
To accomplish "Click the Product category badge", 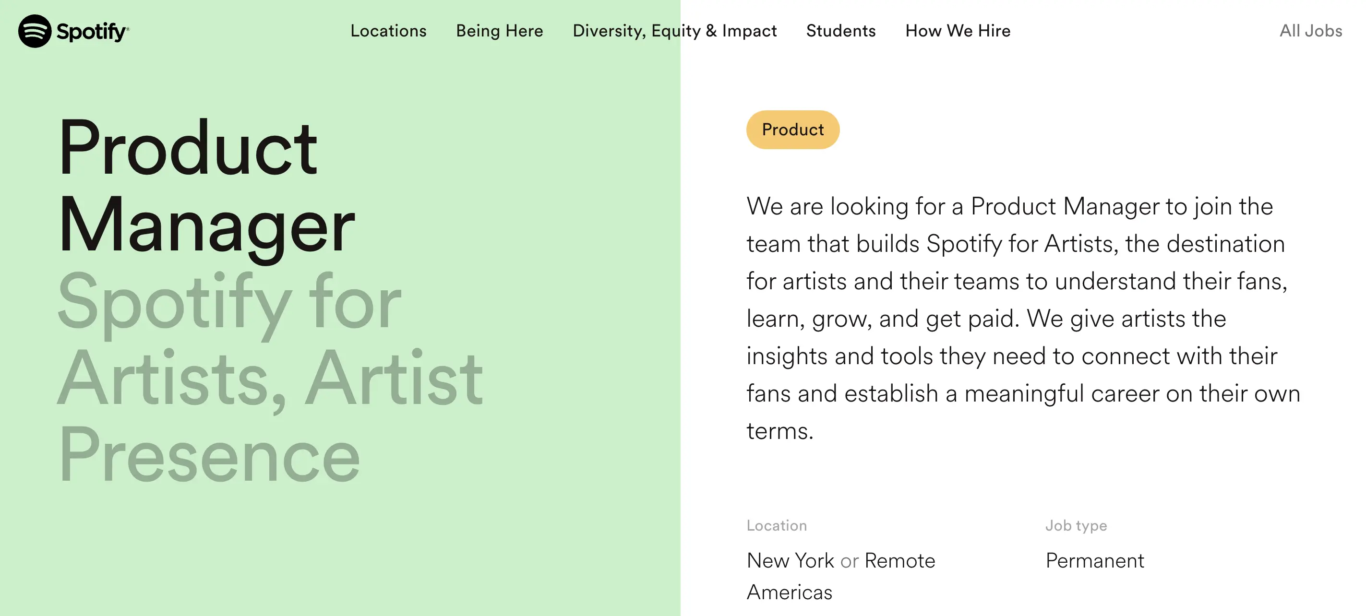I will click(792, 129).
